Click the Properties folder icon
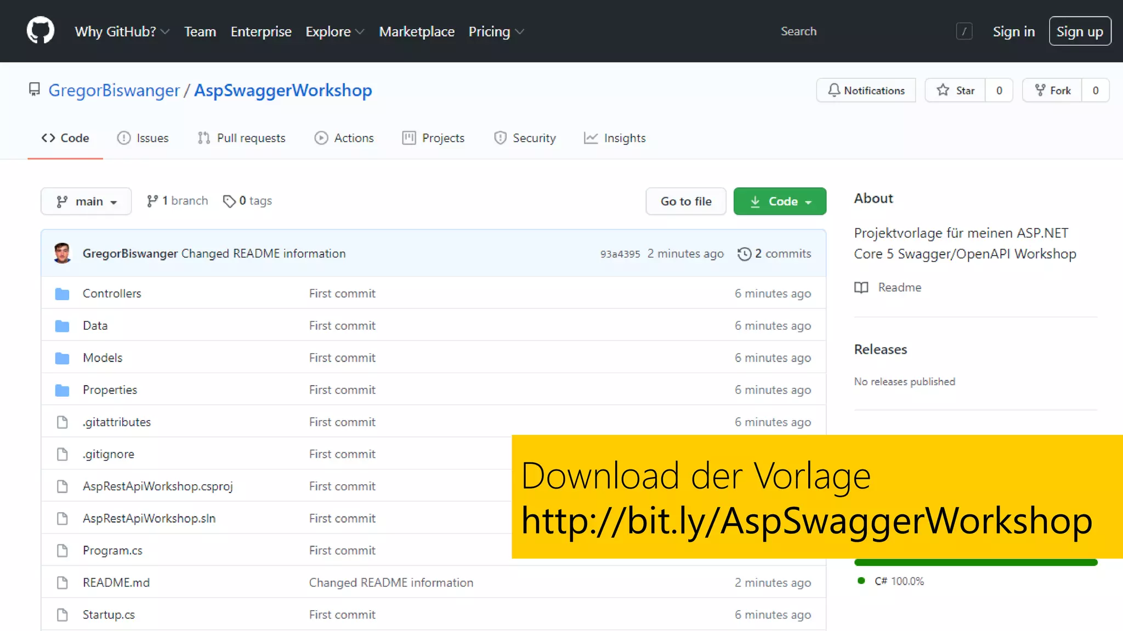The image size is (1123, 631). 63,390
